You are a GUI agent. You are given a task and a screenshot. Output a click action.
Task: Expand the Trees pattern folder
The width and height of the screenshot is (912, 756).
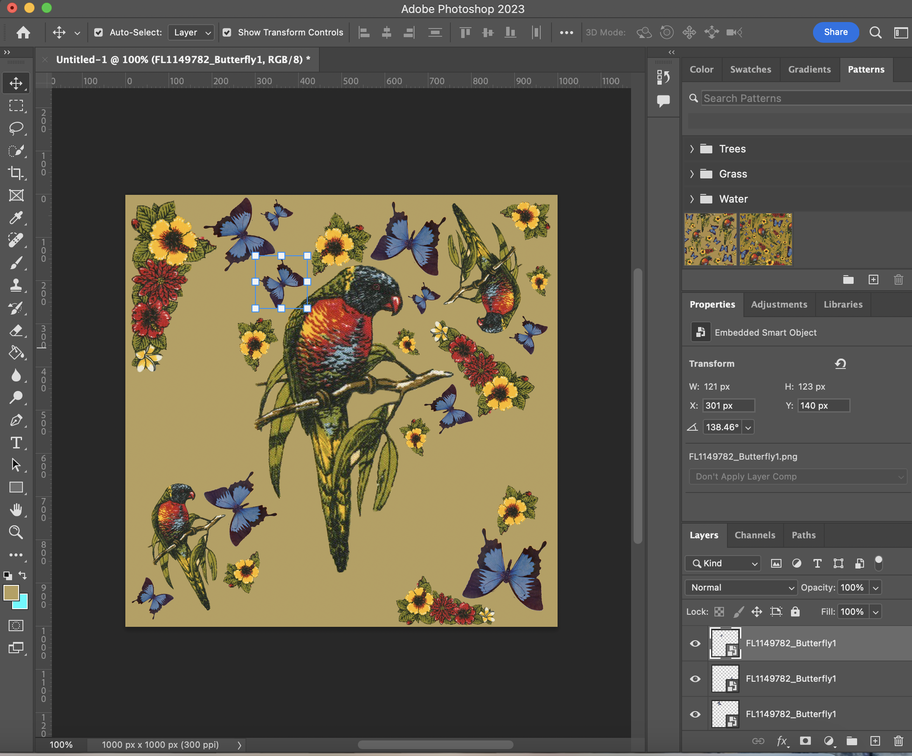(x=692, y=149)
